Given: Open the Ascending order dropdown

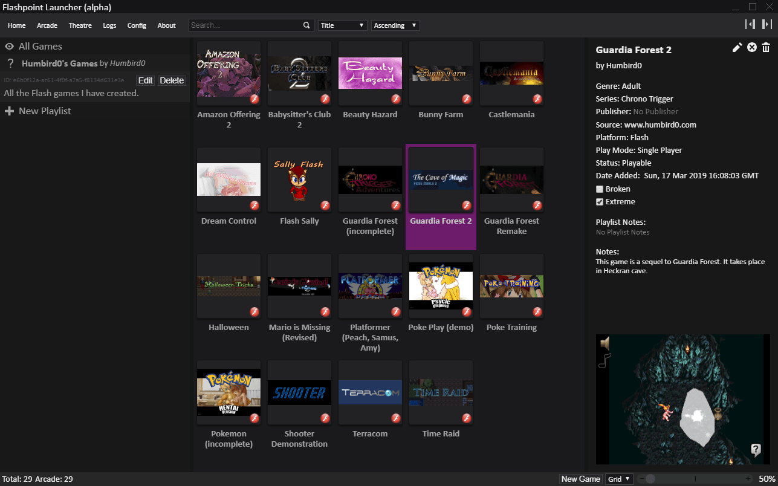Looking at the screenshot, I should click(395, 25).
